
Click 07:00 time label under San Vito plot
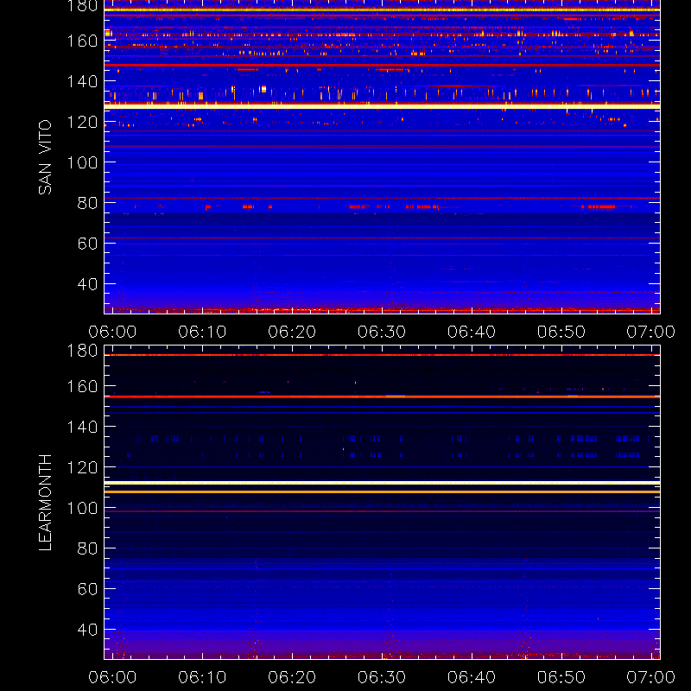point(651,332)
